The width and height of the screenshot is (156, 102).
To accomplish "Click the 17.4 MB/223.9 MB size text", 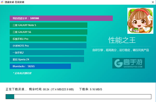I will pyautogui.click(x=62, y=89).
